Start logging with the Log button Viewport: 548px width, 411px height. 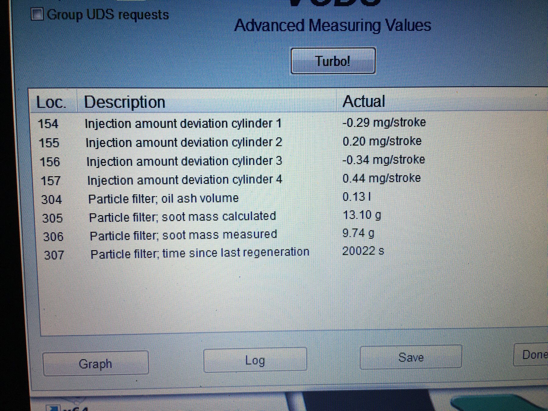pyautogui.click(x=255, y=360)
